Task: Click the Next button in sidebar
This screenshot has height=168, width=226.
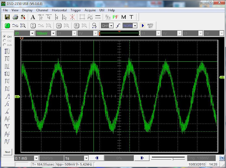Action: pos(8,152)
